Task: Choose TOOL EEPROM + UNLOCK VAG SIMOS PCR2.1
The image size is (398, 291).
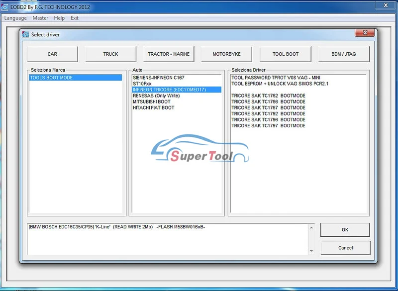Action: [280, 84]
